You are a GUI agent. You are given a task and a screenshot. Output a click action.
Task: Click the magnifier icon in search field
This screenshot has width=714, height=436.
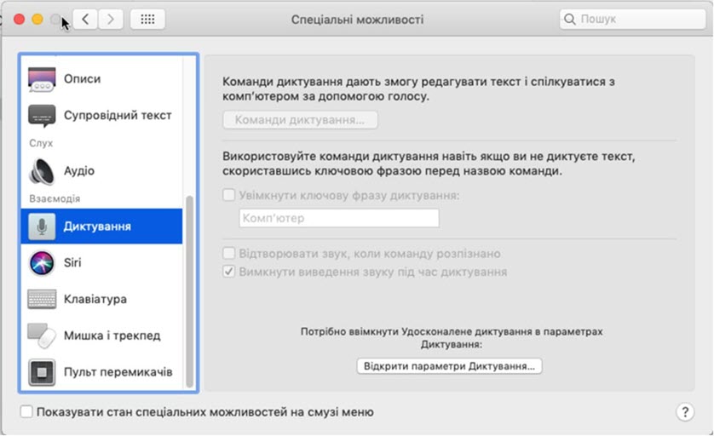coord(570,19)
